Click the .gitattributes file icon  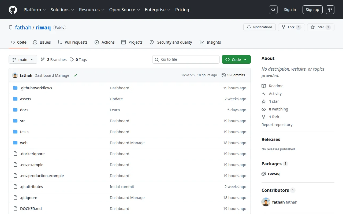[x=15, y=186]
